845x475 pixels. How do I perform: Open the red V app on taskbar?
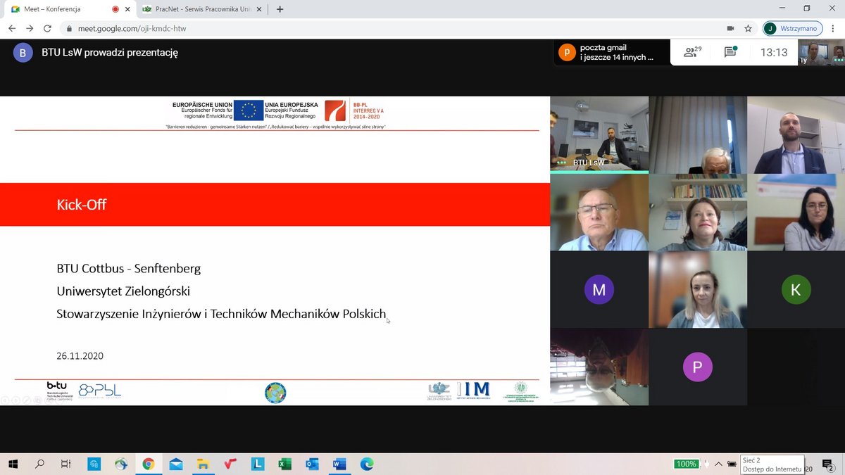pos(230,464)
